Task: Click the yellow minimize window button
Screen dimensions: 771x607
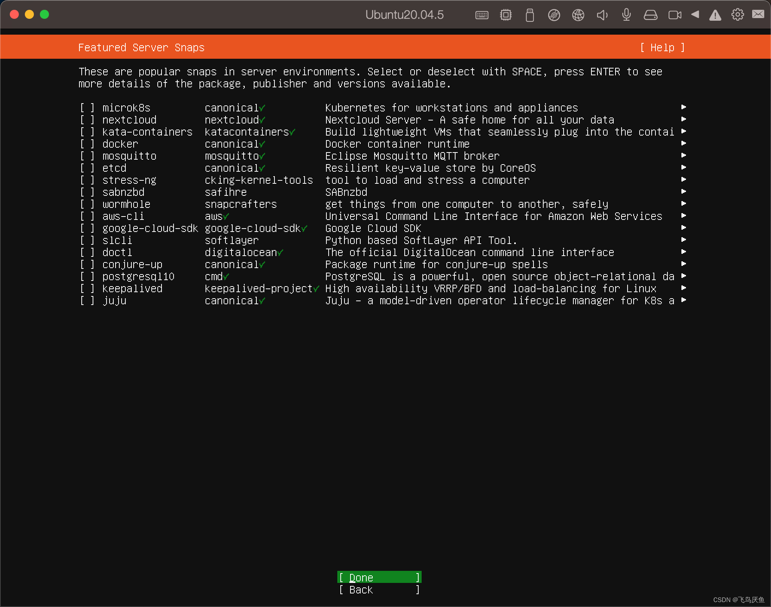Action: tap(29, 15)
